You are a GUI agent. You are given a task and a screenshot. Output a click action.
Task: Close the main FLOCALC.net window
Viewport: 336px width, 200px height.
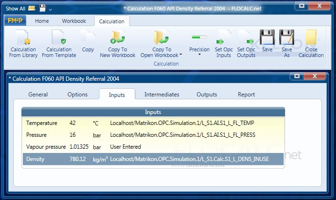tap(319, 6)
